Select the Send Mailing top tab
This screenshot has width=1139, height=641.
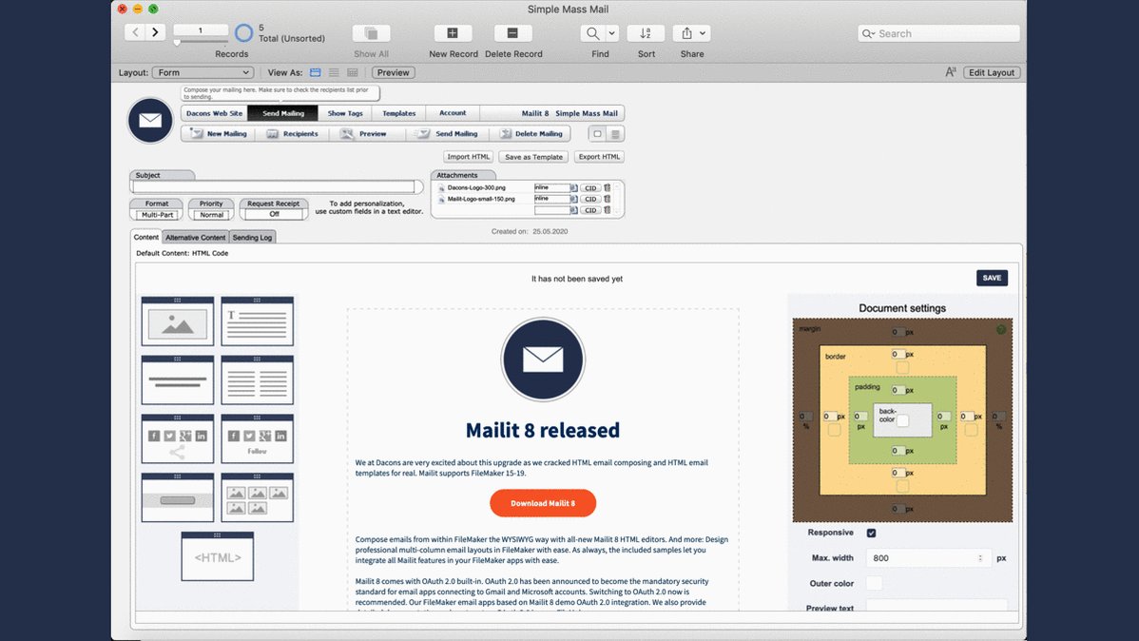coord(282,113)
